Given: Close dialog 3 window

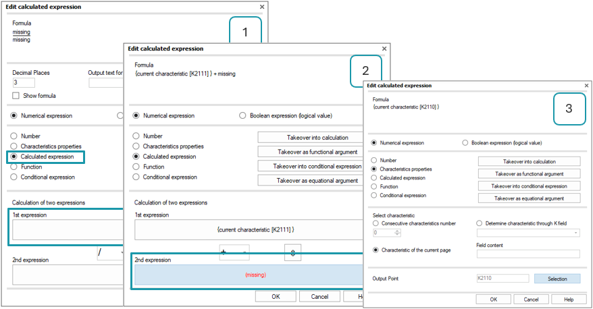Looking at the screenshot, I should 586,86.
